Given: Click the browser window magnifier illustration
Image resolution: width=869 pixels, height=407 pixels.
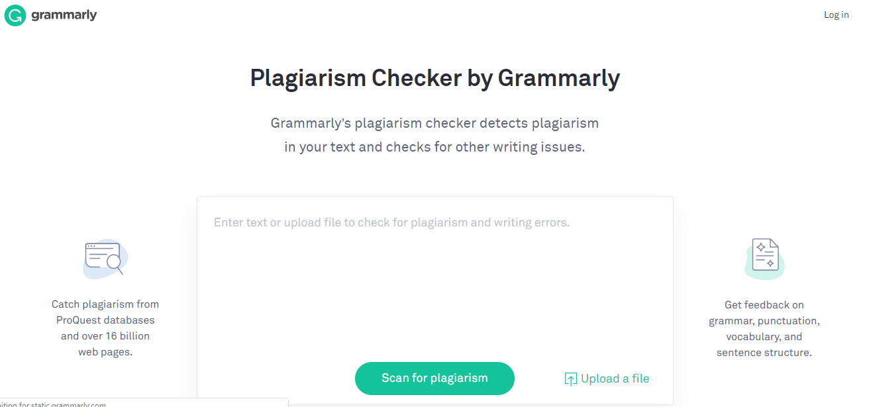Looking at the screenshot, I should (104, 258).
